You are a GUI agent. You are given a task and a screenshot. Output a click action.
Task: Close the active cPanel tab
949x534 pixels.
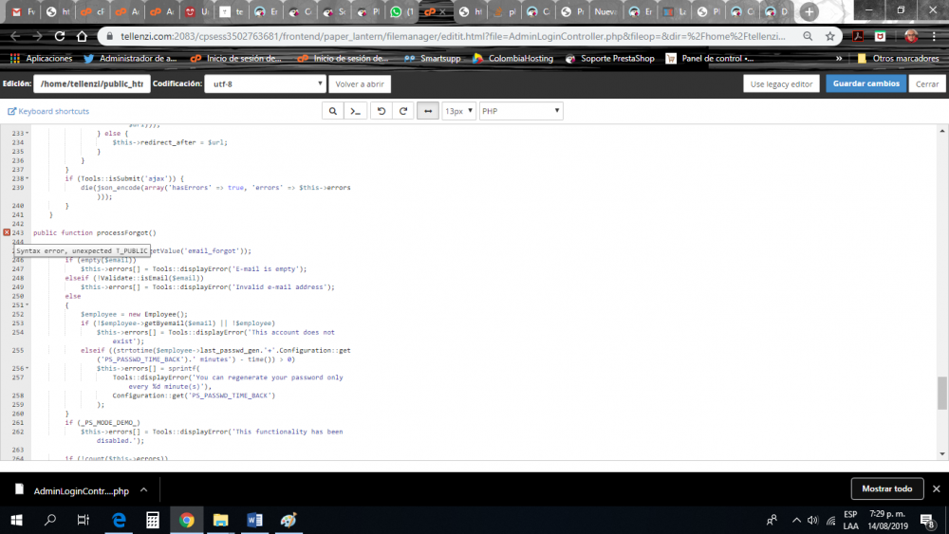tap(443, 11)
